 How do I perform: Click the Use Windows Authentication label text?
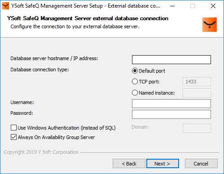66,128
